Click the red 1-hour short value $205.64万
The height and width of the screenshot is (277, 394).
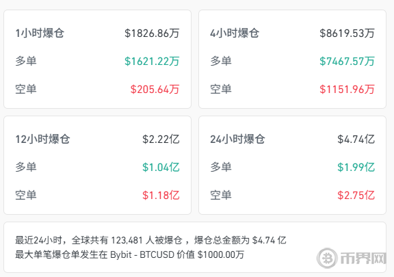point(155,89)
